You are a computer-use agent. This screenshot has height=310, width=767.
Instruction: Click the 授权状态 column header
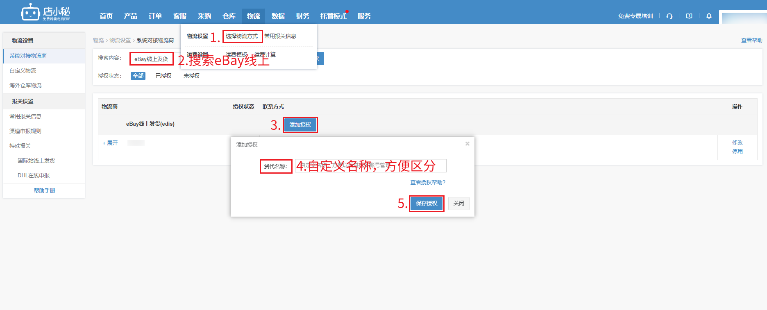click(x=243, y=106)
